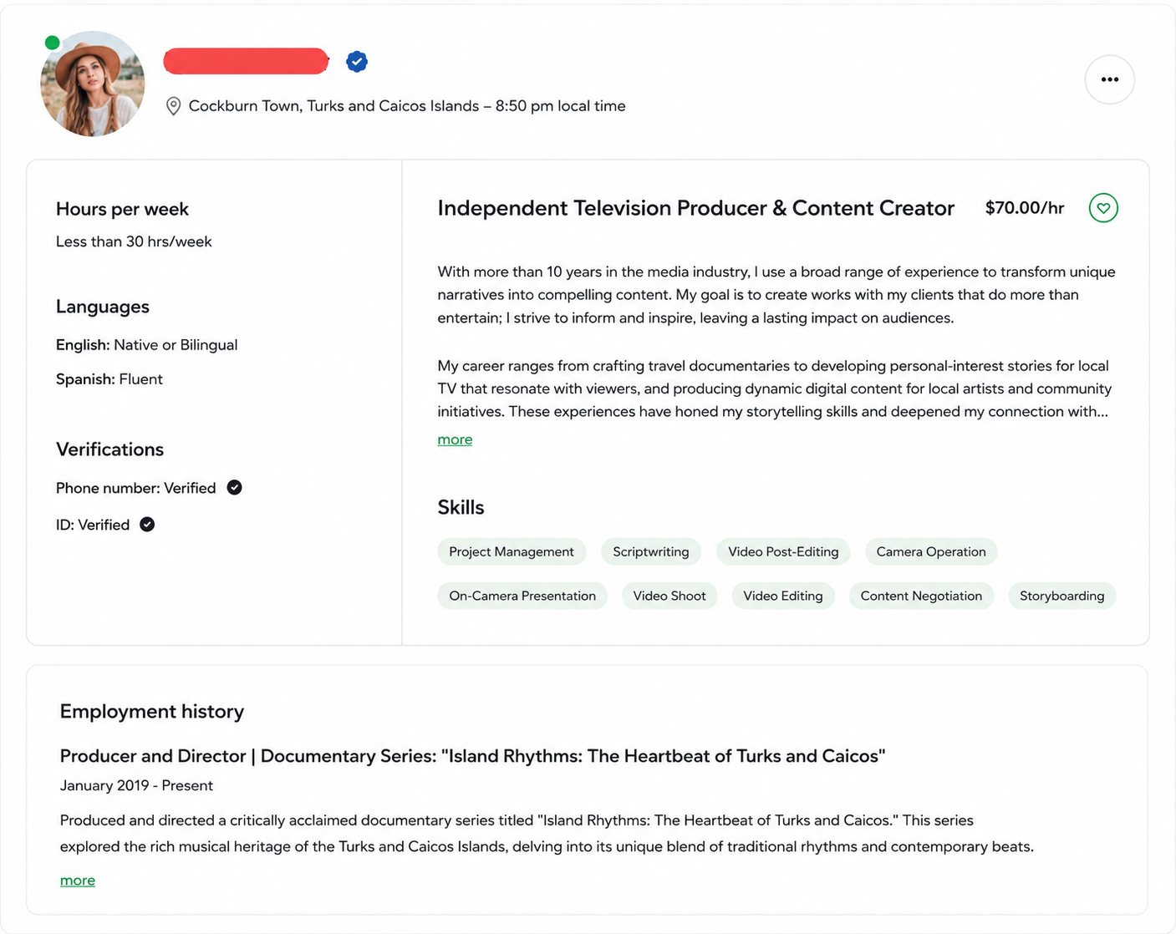Click 'ID: Verified' text
The height and width of the screenshot is (934, 1176).
coord(93,525)
